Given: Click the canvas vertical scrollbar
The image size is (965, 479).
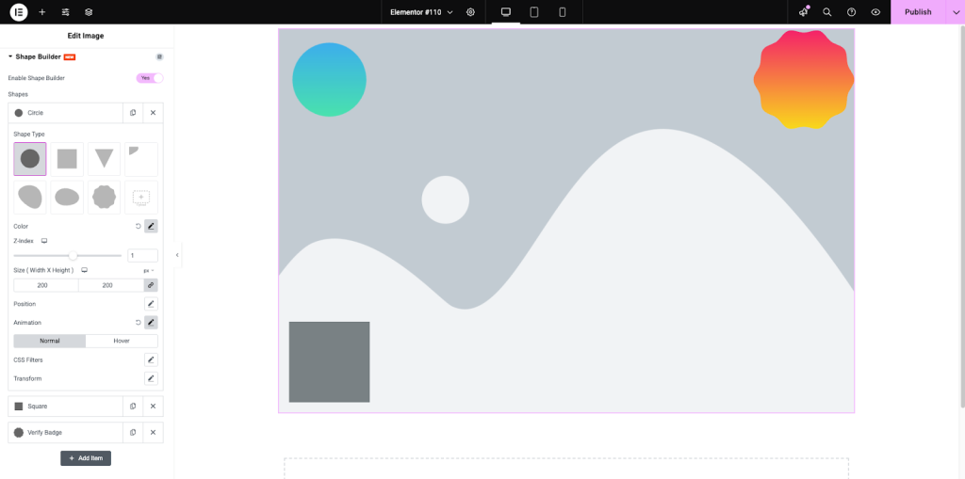Looking at the screenshot, I should pyautogui.click(x=962, y=216).
